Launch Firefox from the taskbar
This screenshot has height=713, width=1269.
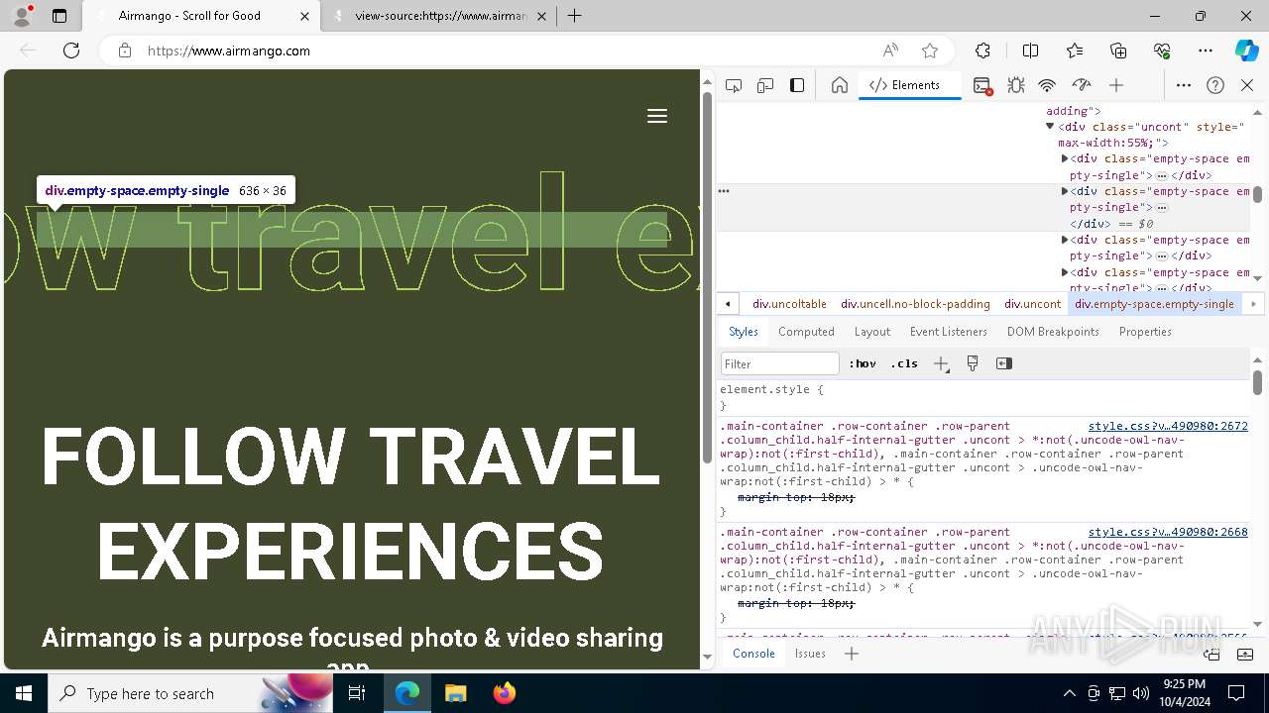504,693
